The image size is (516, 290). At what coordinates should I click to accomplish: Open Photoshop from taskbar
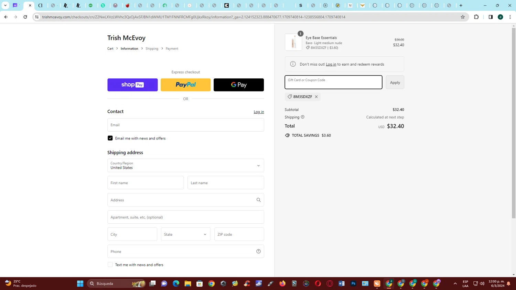(x=353, y=283)
